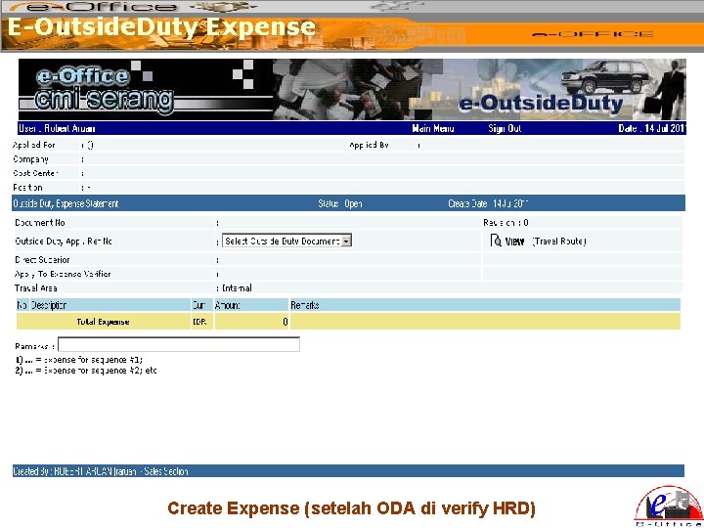
Task: Click the 'Direct Superior' label
Action: [42, 260]
